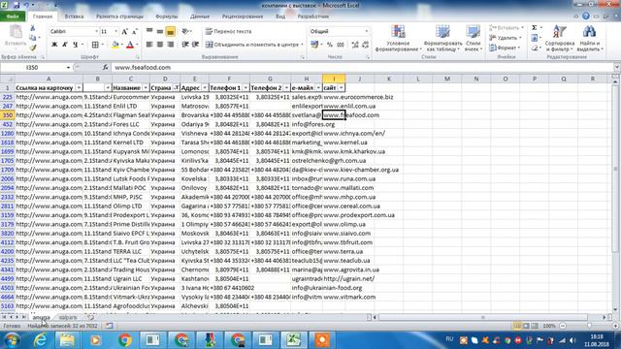The image size is (621, 349).
Task: Click Перенос текста wrap text button
Action: coord(229,31)
